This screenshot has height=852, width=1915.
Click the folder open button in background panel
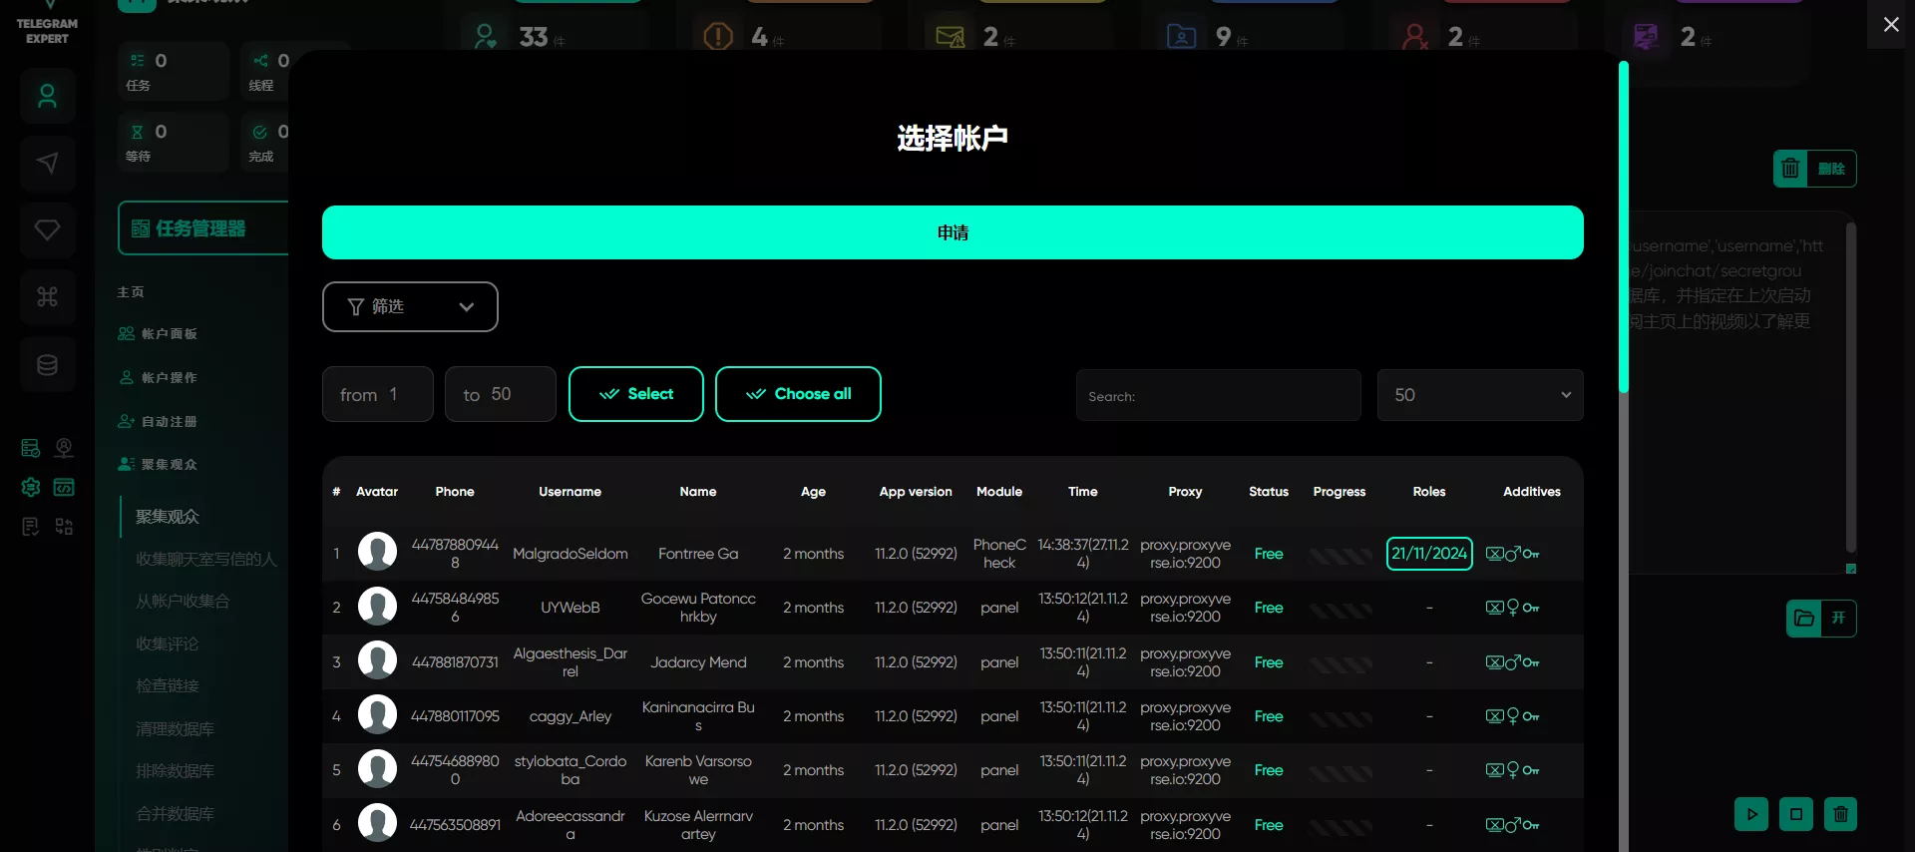coord(1820,619)
